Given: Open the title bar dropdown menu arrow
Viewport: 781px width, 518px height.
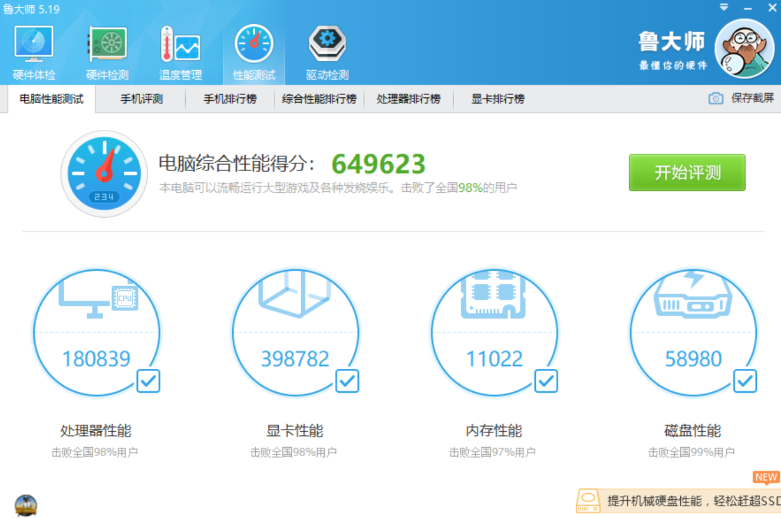Looking at the screenshot, I should [724, 8].
